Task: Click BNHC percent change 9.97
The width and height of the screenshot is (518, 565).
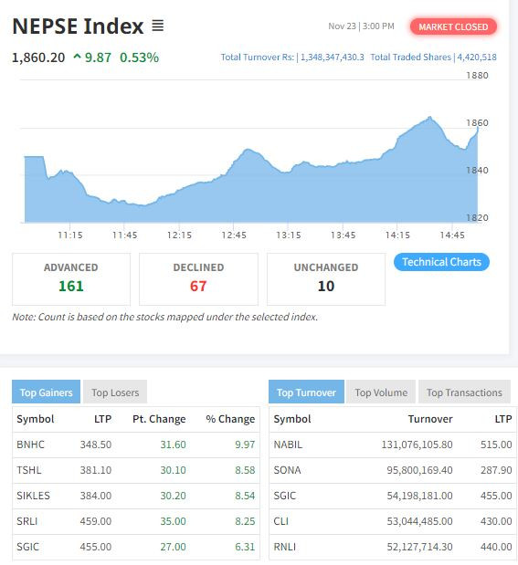Action: [245, 445]
